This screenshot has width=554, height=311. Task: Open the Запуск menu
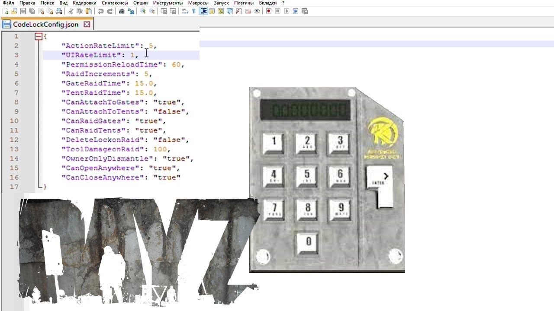(x=222, y=3)
